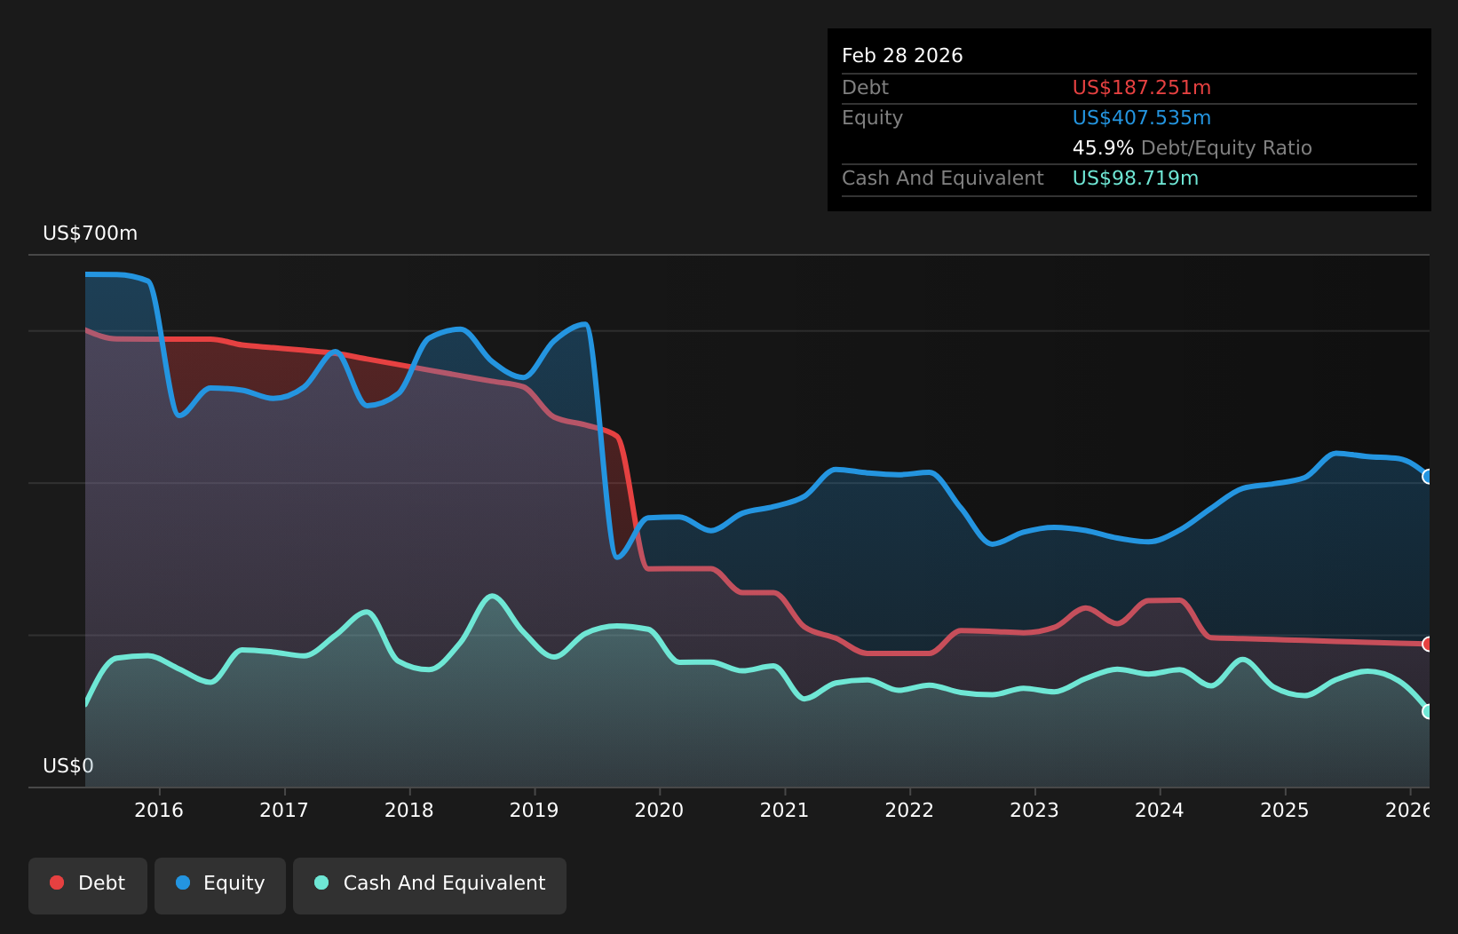Click the 2017 x-axis label
This screenshot has width=1458, height=934.
[284, 810]
